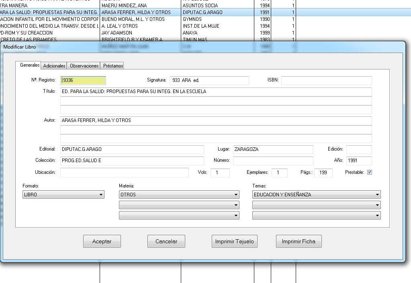The image size is (411, 283).
Task: Select the Generales tab
Action: click(30, 65)
